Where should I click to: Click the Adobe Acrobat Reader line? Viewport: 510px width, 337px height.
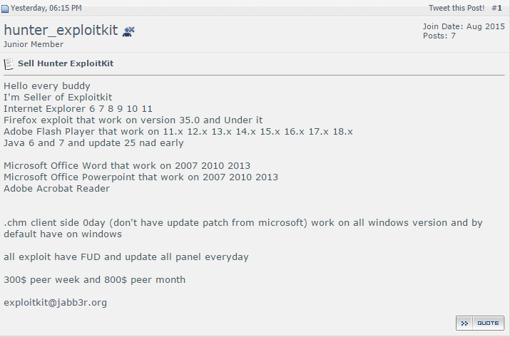pos(56,189)
